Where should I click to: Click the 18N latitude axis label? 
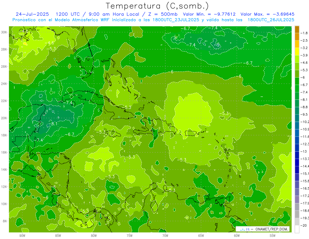click(4, 135)
